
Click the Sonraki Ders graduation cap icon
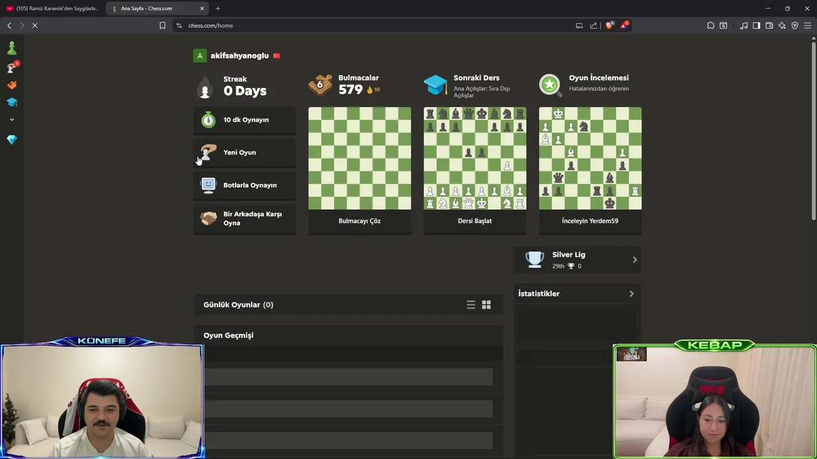(435, 85)
